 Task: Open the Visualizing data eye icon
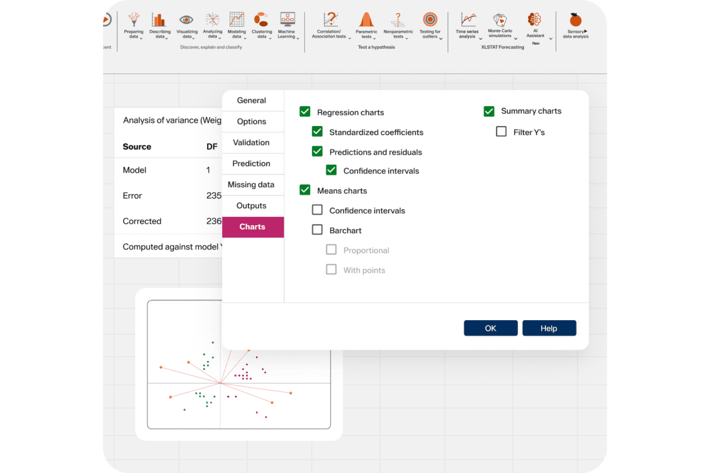click(186, 20)
